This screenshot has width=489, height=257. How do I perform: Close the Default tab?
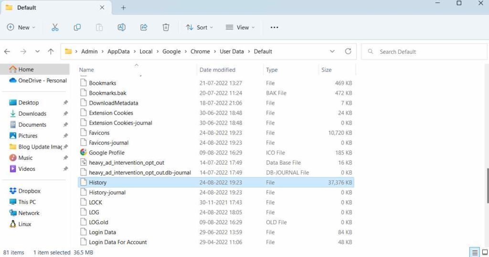click(102, 8)
